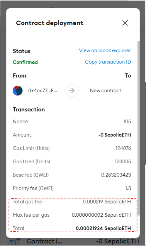
Task: Click the Contract i... activity list item
Action: pos(73,241)
